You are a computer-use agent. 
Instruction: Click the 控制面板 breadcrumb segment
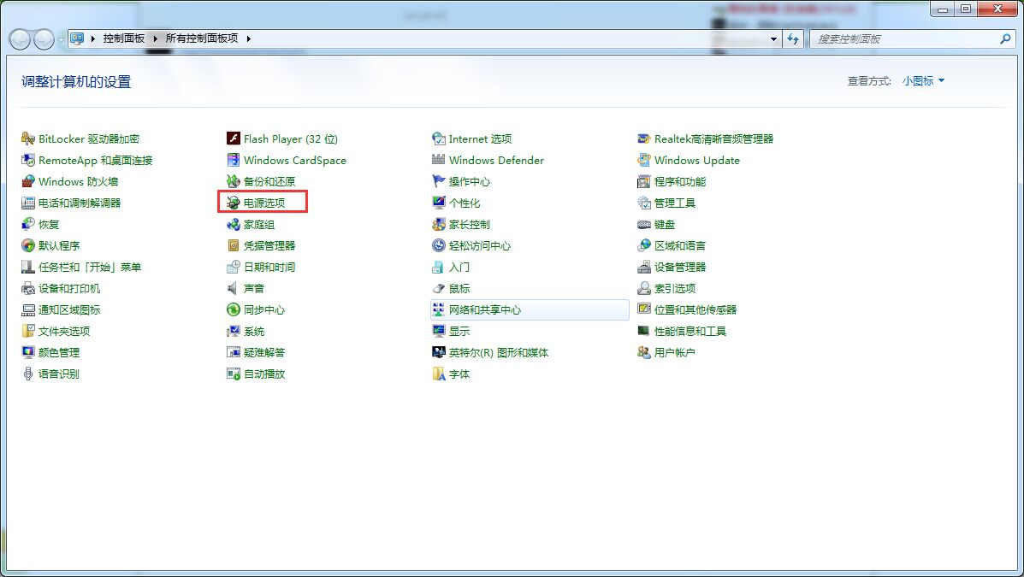click(x=123, y=38)
